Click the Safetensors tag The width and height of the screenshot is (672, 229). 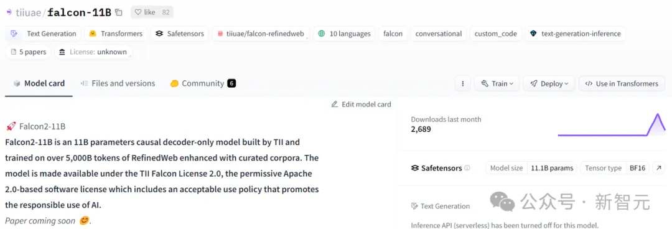(x=180, y=34)
